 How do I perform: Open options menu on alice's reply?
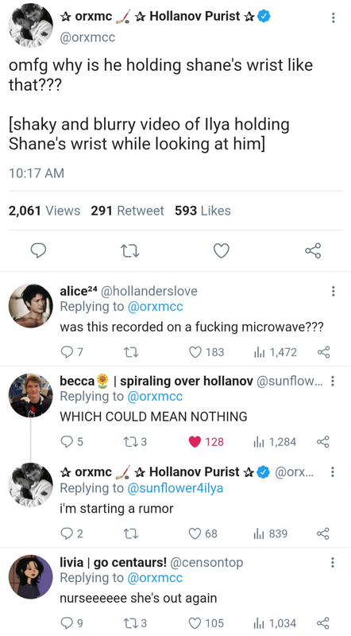(333, 291)
